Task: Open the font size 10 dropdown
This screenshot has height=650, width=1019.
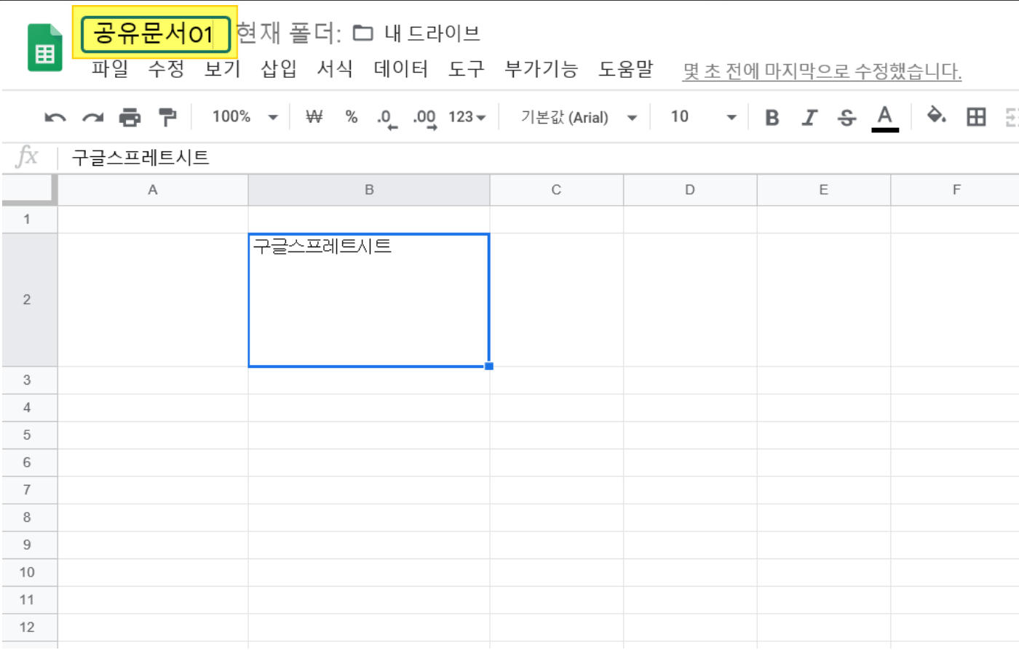Action: pyautogui.click(x=703, y=117)
